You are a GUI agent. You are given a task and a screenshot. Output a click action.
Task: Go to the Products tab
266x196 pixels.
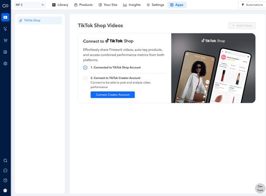(83, 5)
